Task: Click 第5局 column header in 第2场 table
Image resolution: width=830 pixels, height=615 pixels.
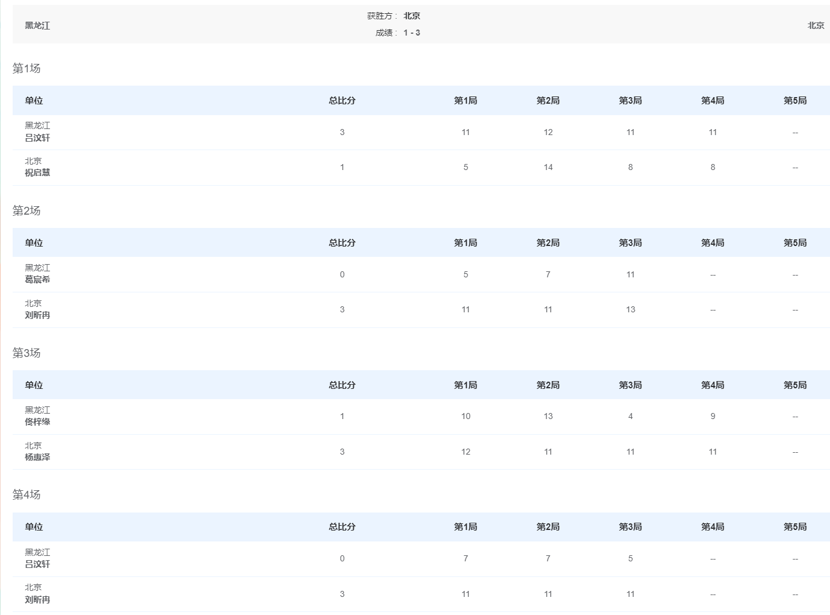Action: (x=794, y=243)
